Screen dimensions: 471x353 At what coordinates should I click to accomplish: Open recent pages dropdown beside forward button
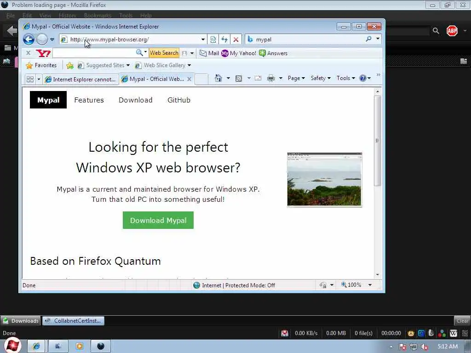(x=52, y=40)
